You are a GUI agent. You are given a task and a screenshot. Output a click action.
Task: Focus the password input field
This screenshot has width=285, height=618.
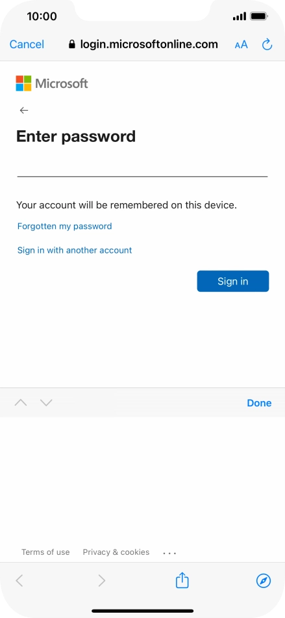(142, 167)
